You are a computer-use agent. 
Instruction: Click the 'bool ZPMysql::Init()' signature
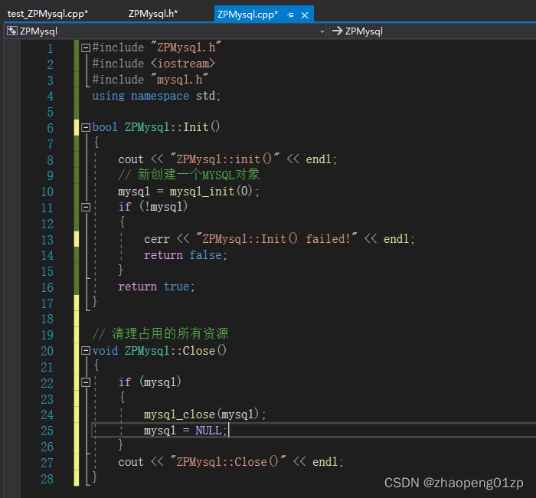pyautogui.click(x=156, y=127)
